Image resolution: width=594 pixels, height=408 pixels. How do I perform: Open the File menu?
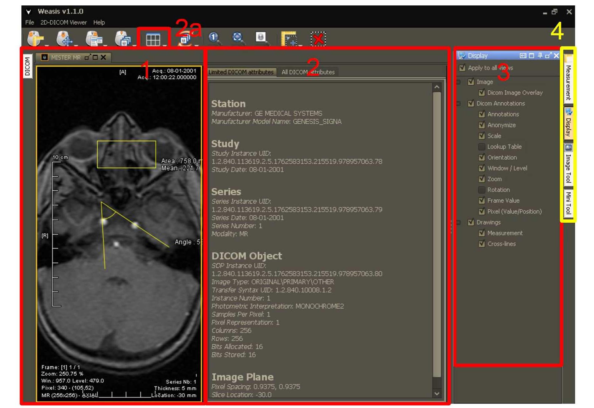click(x=30, y=22)
